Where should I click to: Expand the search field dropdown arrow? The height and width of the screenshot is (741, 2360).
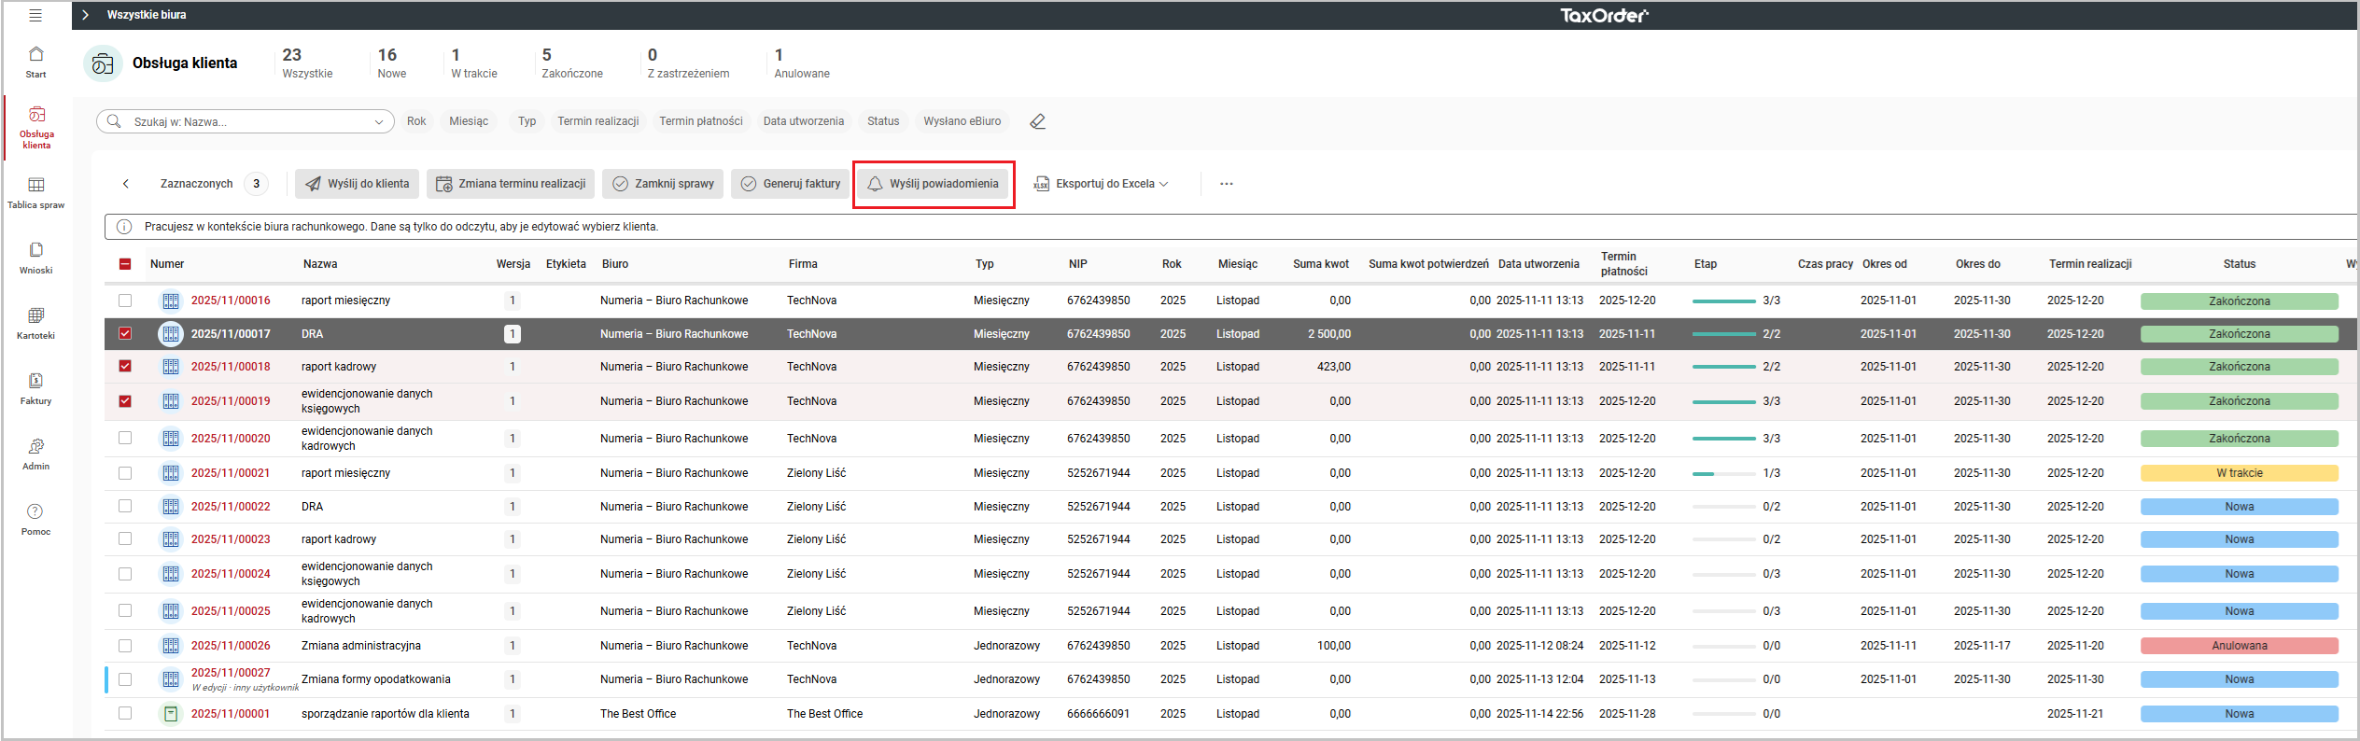click(x=379, y=121)
